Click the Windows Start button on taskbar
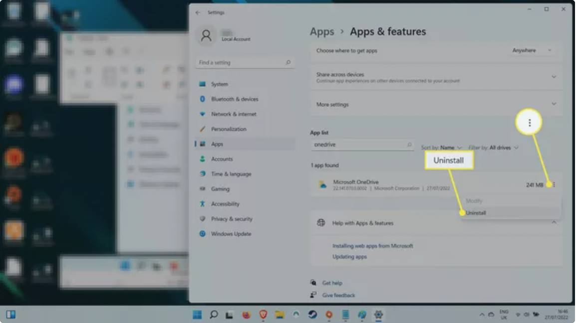The width and height of the screenshot is (576, 323). pos(198,315)
